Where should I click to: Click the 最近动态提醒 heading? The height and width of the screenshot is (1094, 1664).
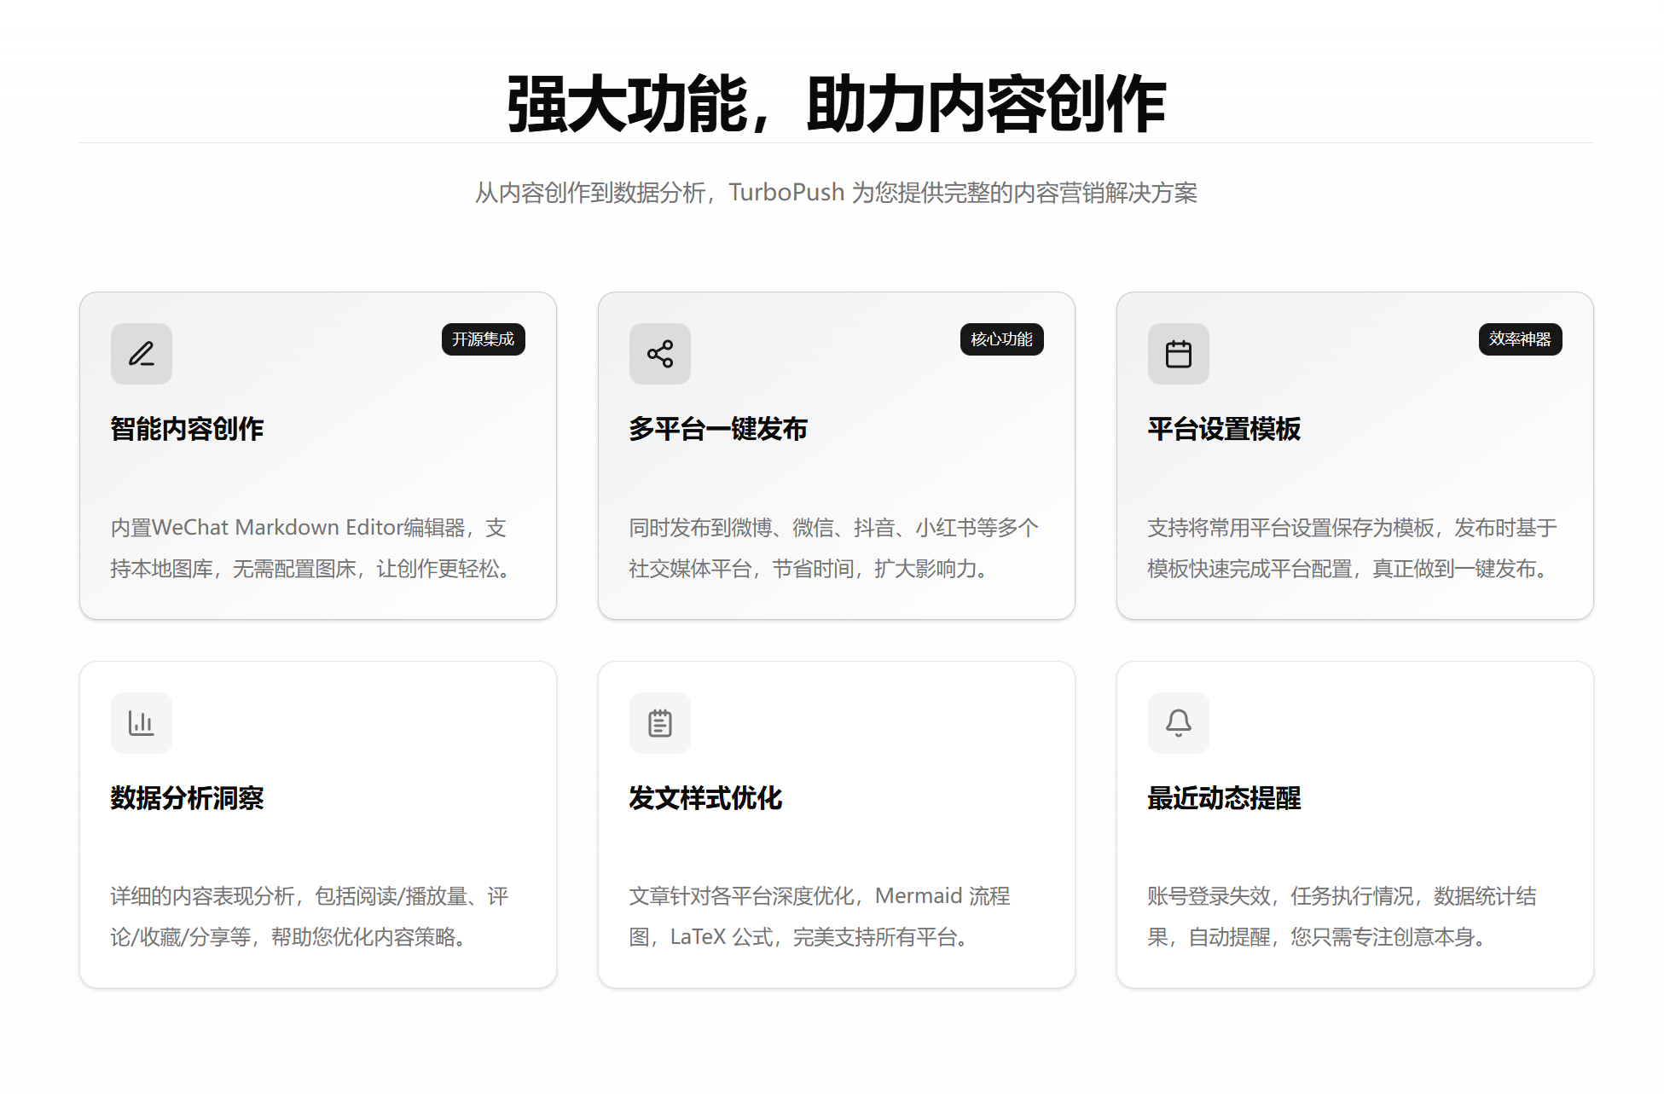pos(1224,798)
